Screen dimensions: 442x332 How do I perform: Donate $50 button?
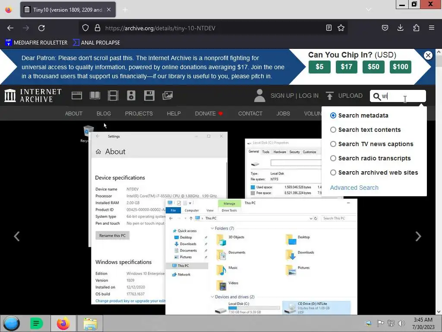click(373, 67)
